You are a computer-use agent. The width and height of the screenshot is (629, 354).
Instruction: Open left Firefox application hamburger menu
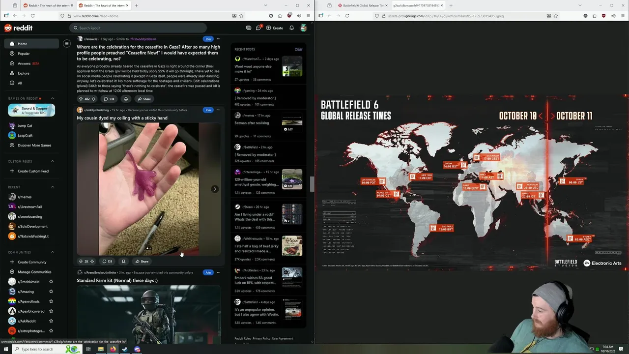click(308, 16)
